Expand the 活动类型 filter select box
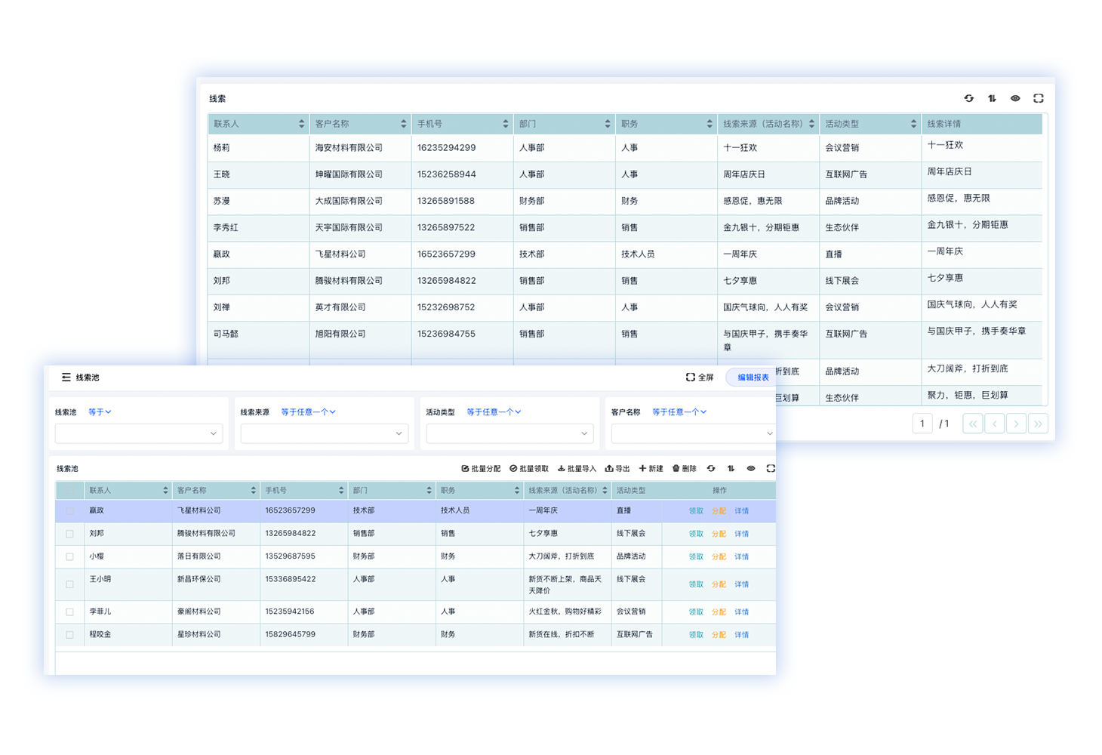1102x755 pixels. coord(509,433)
